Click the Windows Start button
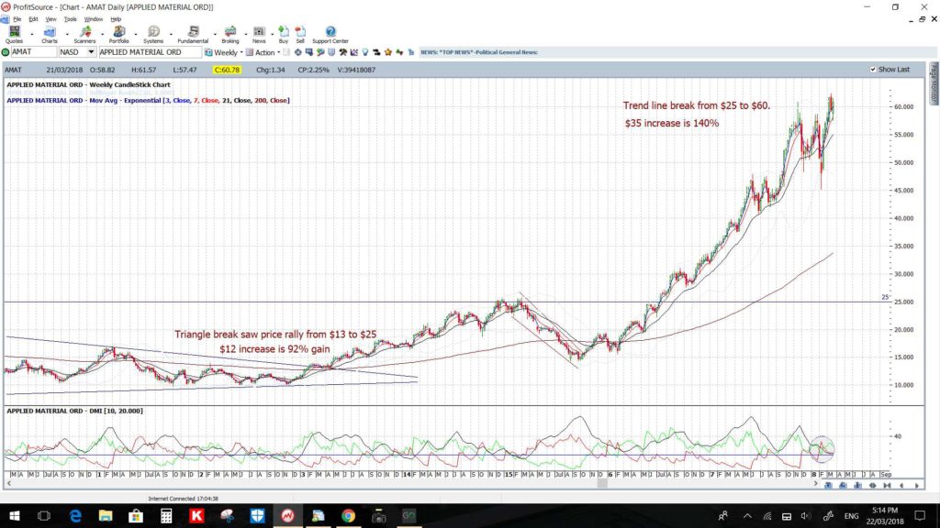The width and height of the screenshot is (940, 528). (x=14, y=515)
